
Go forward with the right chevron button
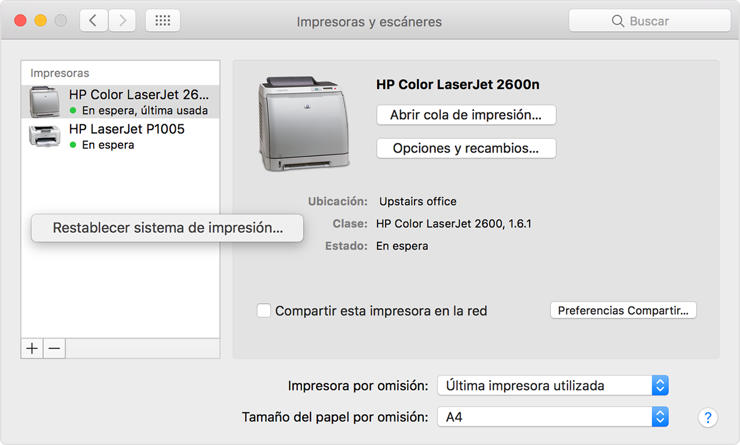pyautogui.click(x=122, y=21)
